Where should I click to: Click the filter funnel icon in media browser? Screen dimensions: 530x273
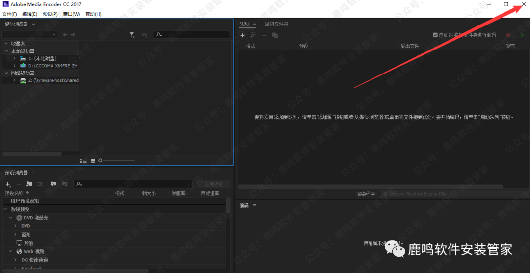(132, 35)
